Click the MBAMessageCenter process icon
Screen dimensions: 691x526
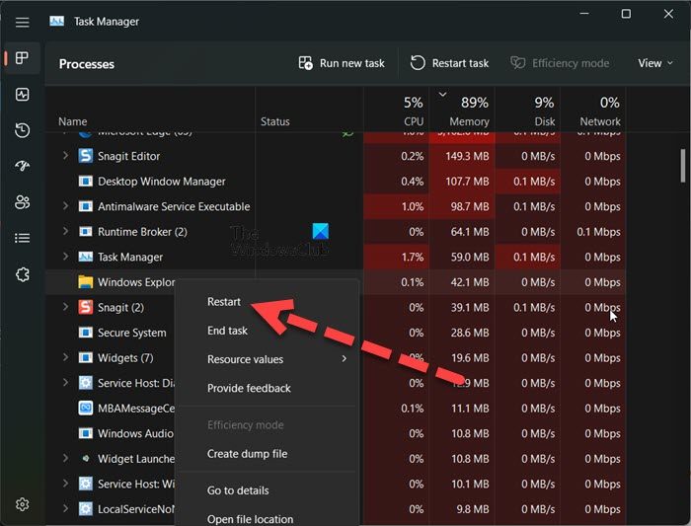coord(86,408)
